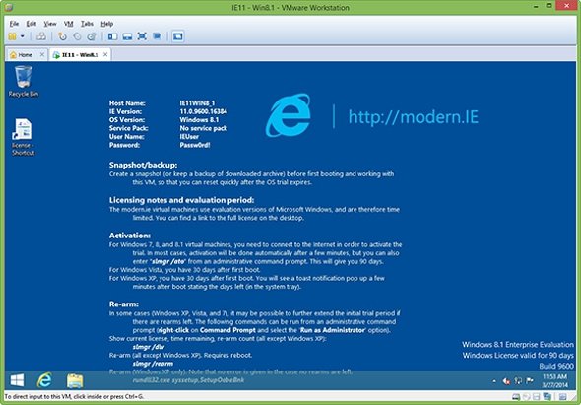This screenshot has width=581, height=405.
Task: Open the VM menu
Action: point(68,24)
